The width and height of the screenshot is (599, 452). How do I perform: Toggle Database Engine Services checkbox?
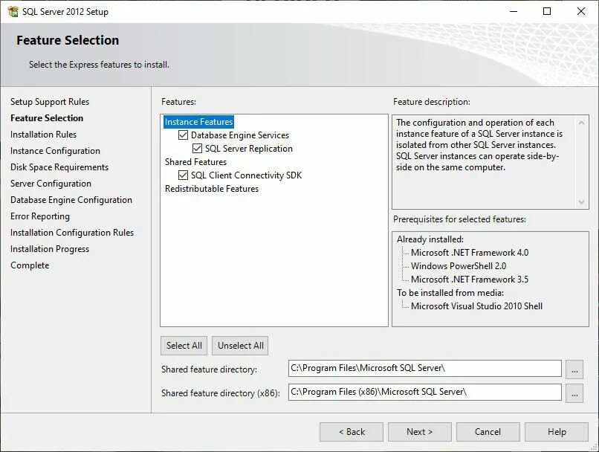pyautogui.click(x=183, y=135)
